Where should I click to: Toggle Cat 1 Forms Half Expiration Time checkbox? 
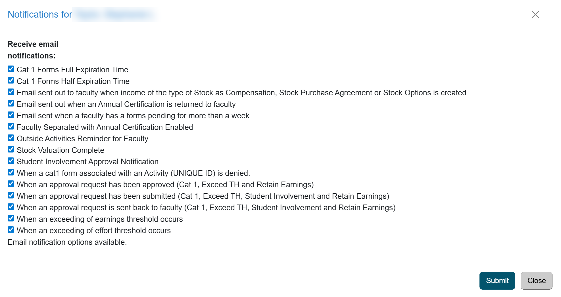11,81
